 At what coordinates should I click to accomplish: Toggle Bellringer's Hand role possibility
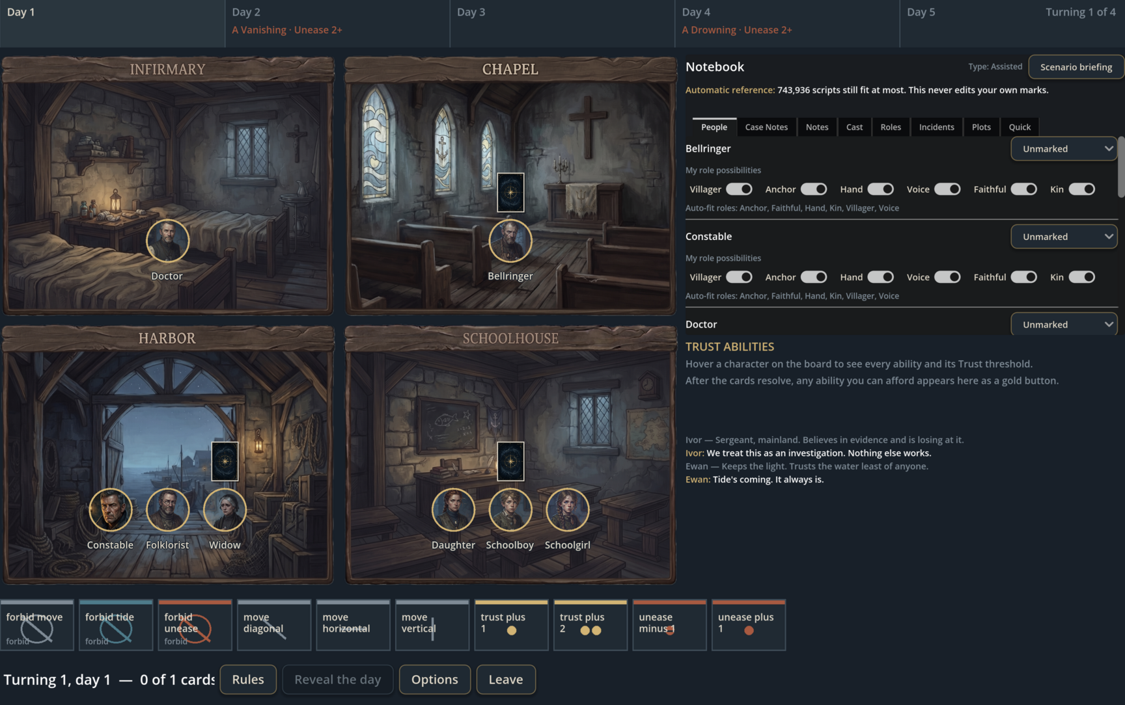(x=881, y=189)
